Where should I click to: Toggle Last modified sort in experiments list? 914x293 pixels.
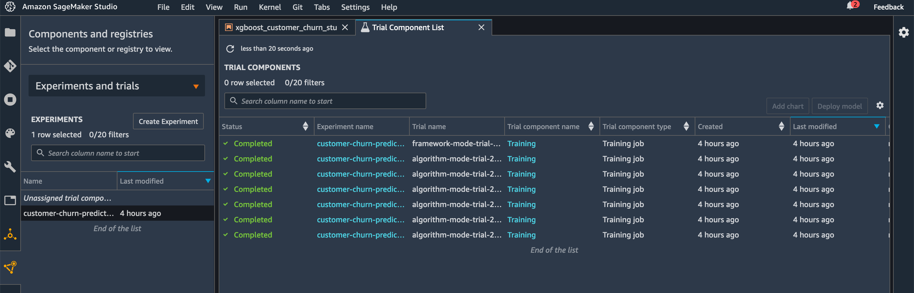[x=208, y=181]
